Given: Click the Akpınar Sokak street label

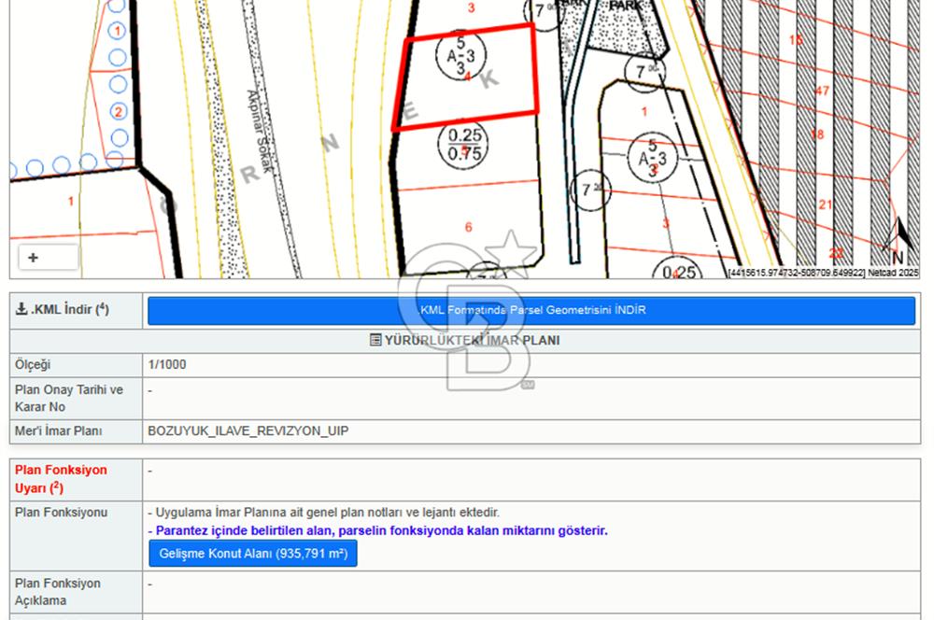Looking at the screenshot, I should pyautogui.click(x=259, y=136).
